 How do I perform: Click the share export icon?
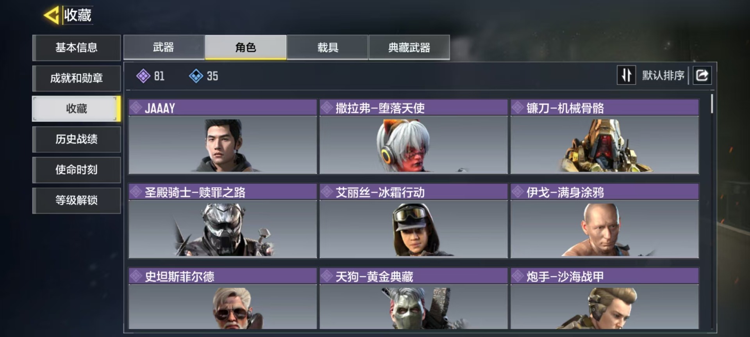702,75
